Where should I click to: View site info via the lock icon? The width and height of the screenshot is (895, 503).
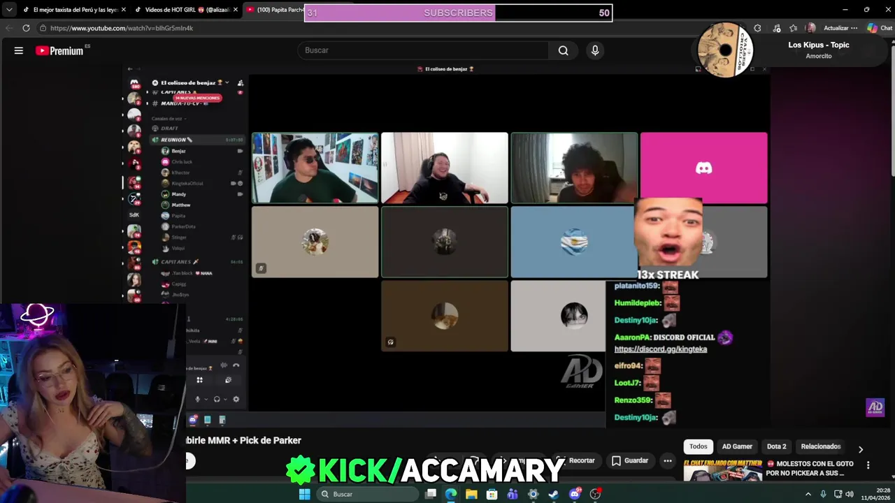click(x=43, y=28)
